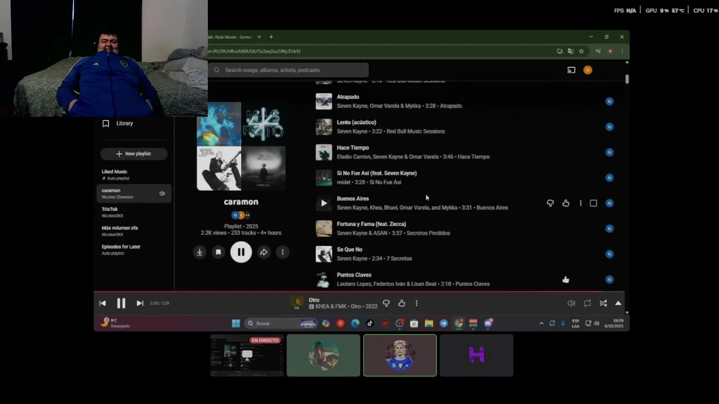Download the caramon playlist

point(199,252)
